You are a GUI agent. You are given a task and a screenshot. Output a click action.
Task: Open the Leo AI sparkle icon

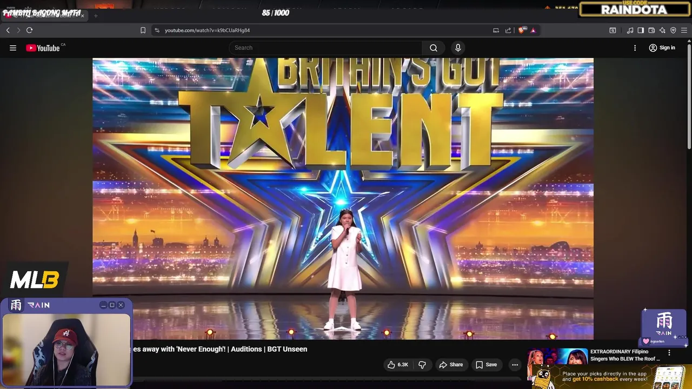click(x=662, y=30)
